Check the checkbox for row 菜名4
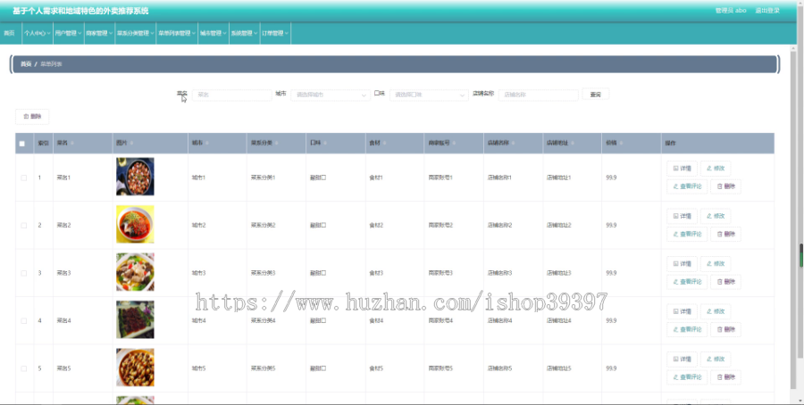The height and width of the screenshot is (405, 804). pyautogui.click(x=23, y=320)
